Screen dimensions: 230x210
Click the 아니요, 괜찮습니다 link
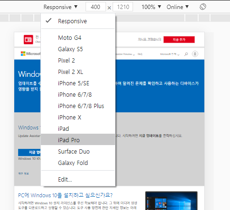pos(149,39)
